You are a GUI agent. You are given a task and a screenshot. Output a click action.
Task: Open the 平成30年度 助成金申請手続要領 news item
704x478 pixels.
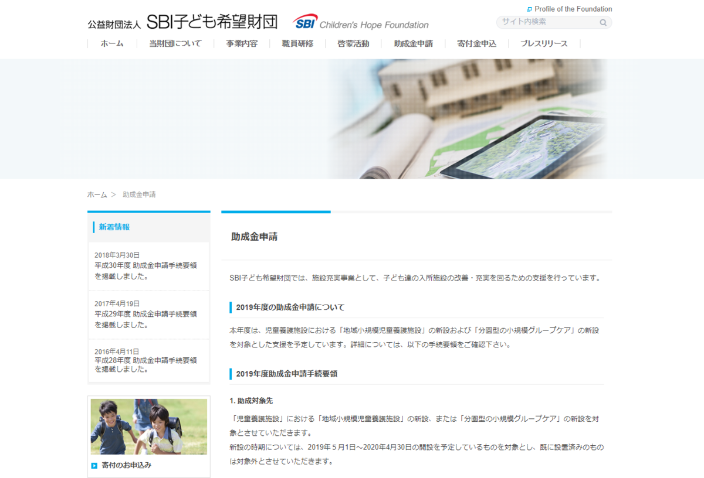tap(145, 271)
